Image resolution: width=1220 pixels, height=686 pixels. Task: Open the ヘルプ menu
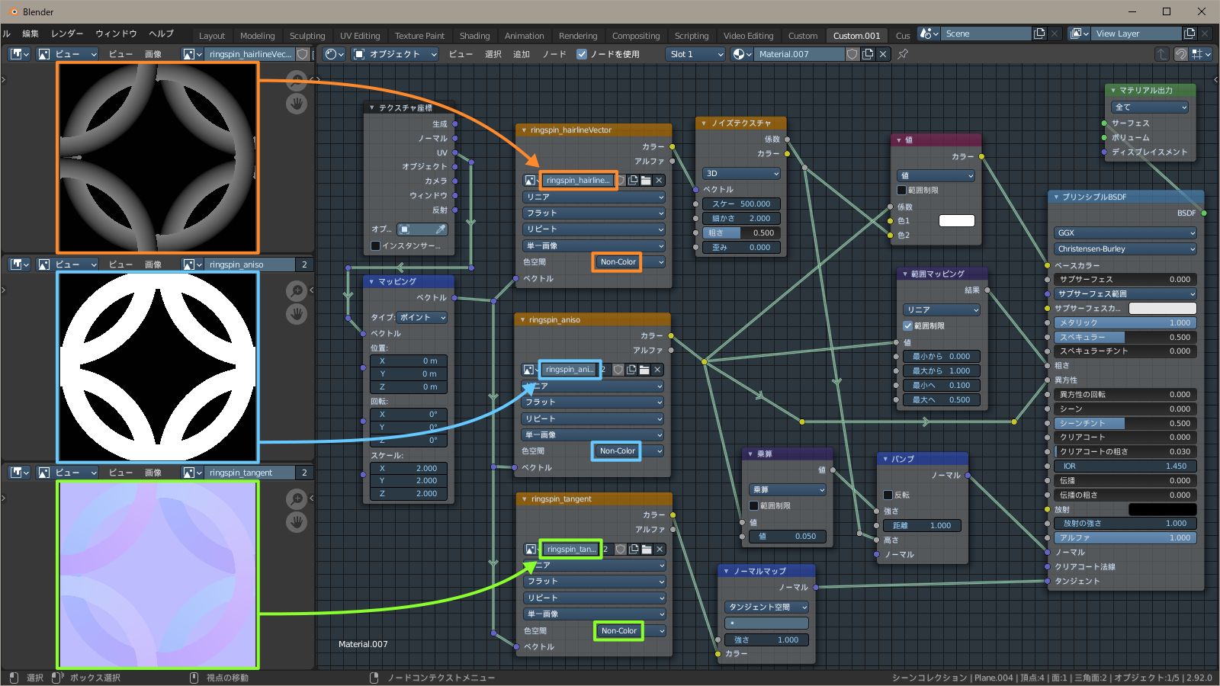[x=161, y=34]
